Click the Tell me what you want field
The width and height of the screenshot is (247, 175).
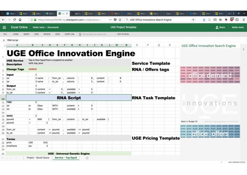94,34
